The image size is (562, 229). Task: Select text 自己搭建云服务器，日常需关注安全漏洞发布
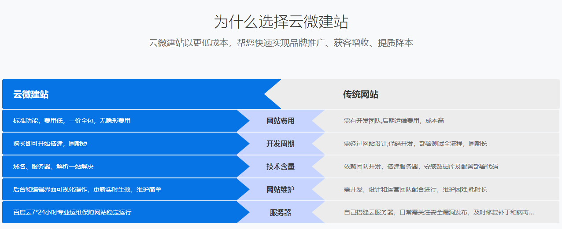click(x=406, y=212)
